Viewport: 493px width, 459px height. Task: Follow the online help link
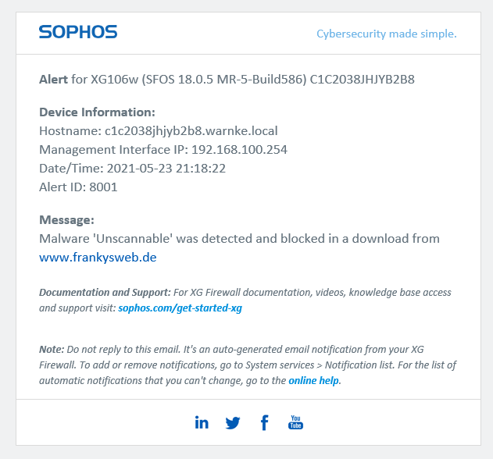coord(314,380)
